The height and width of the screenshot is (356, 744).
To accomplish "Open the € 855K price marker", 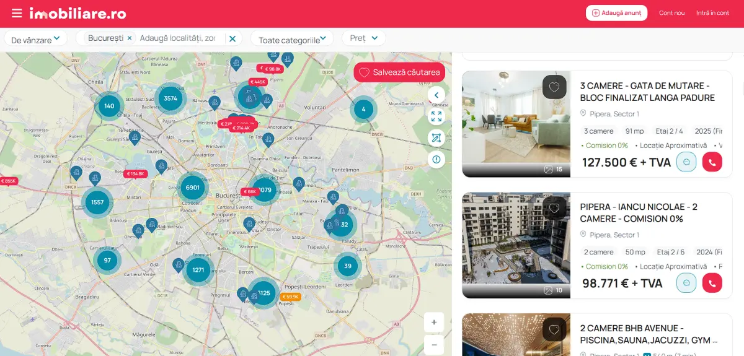I will pos(9,181).
